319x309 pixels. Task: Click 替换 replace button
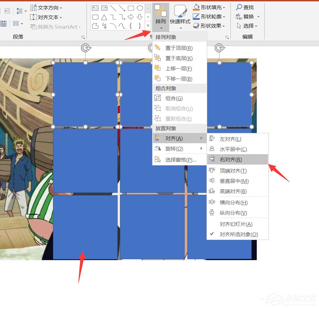pyautogui.click(x=245, y=16)
